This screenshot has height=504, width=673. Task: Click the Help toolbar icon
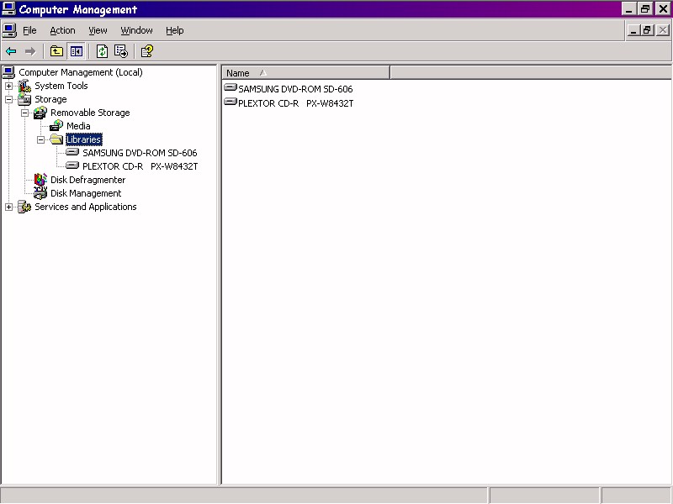tap(147, 51)
